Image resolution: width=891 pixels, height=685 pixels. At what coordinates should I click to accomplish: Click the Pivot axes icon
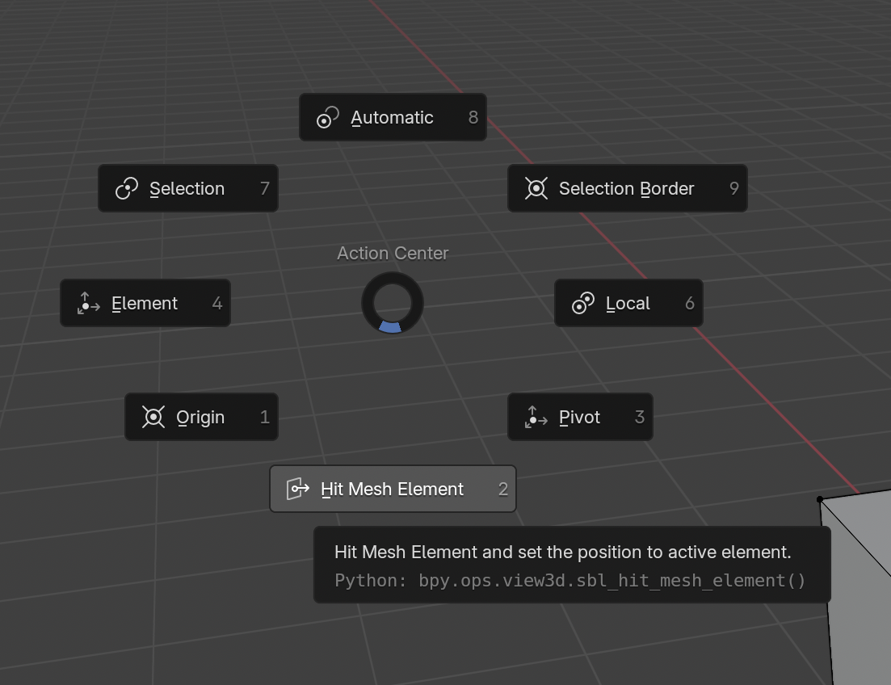tap(536, 418)
